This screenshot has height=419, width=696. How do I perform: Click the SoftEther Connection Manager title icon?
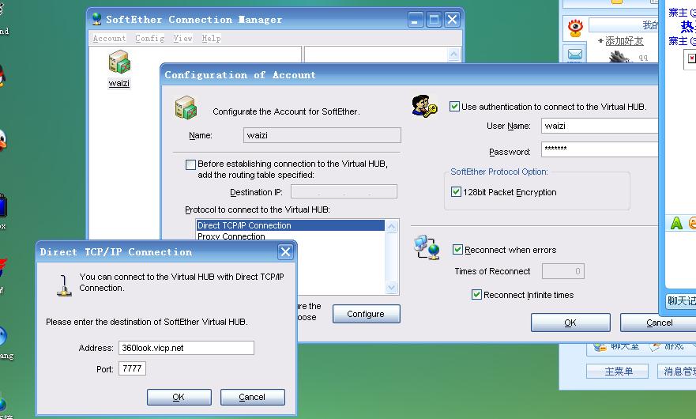[96, 19]
